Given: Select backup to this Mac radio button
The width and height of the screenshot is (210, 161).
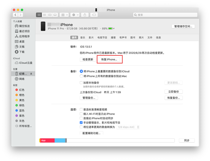Looking at the screenshot, I should [x=81, y=76].
